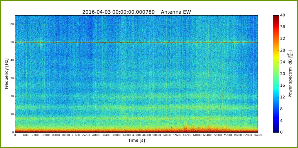
Task: Click the 60 frequency tick label
Action: [13, 24]
